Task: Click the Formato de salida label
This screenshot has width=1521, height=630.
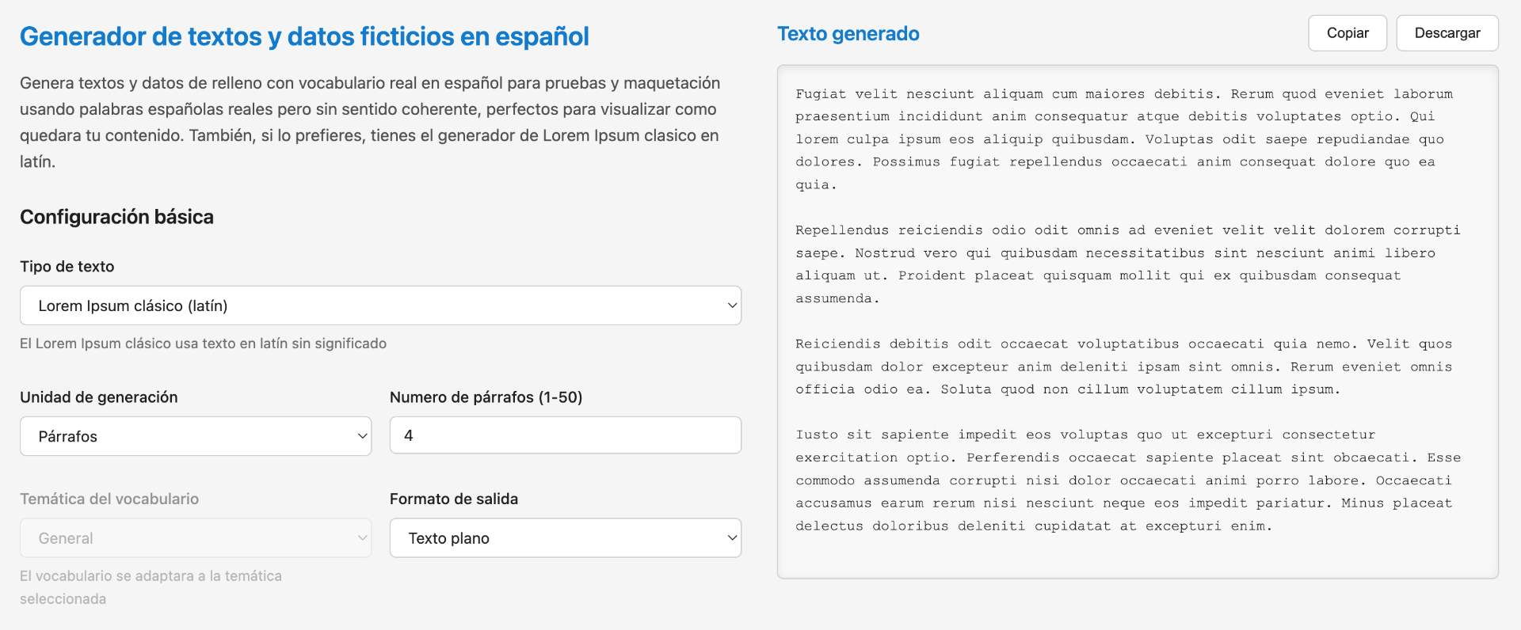Action: tap(454, 499)
